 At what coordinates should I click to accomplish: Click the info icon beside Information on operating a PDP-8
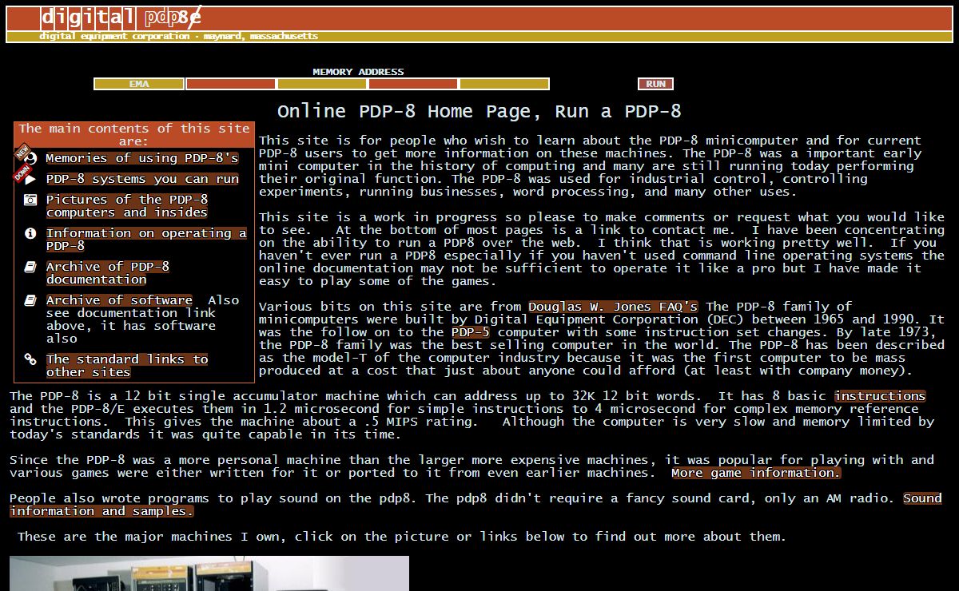point(30,233)
